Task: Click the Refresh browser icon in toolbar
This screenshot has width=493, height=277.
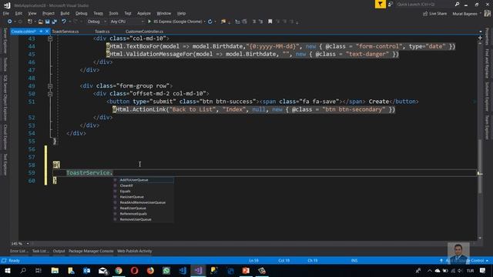Action: (210, 22)
